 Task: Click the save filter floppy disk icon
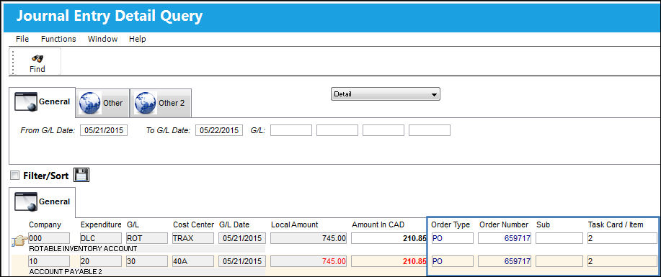pyautogui.click(x=81, y=175)
